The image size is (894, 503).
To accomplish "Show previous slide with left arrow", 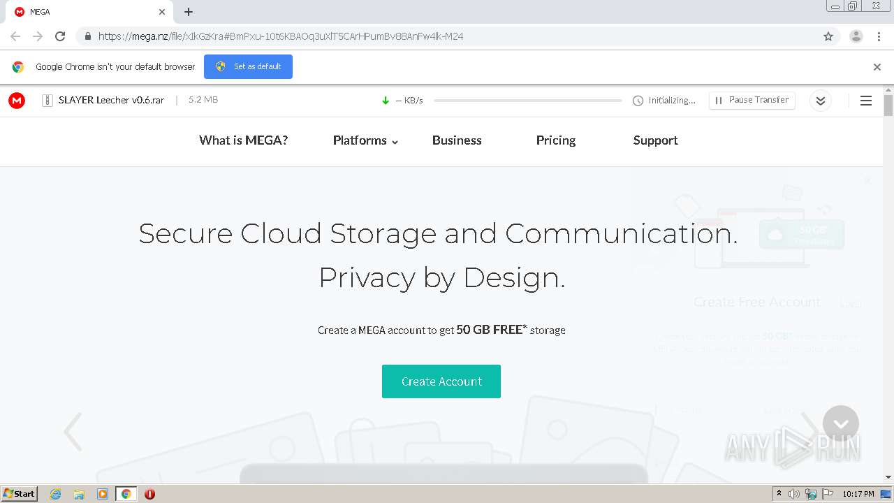I will [x=73, y=431].
